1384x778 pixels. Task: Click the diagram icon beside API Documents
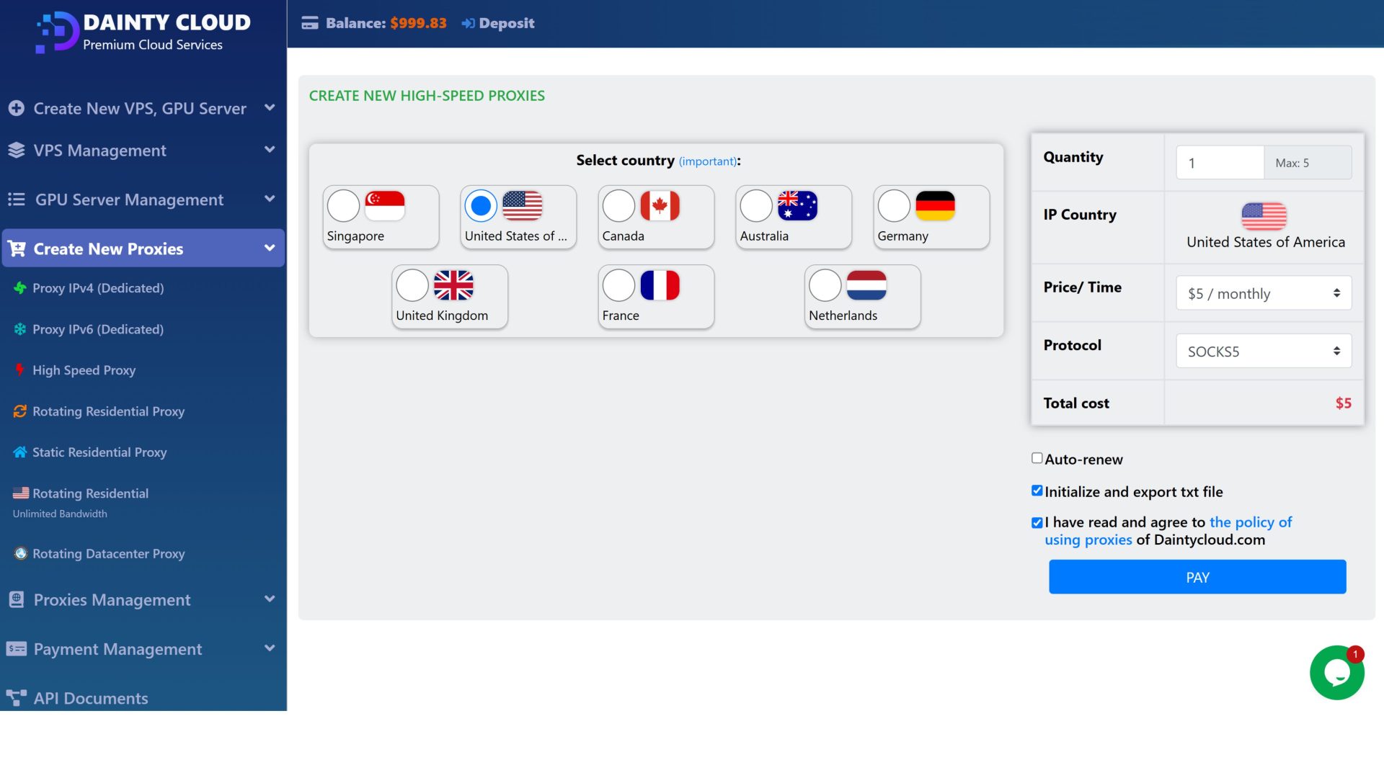click(x=17, y=697)
